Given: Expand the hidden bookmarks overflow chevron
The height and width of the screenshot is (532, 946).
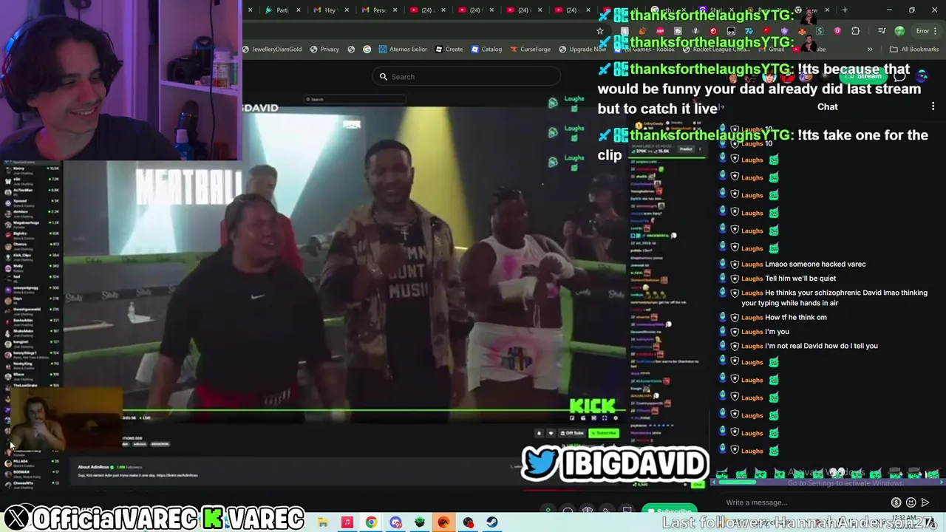Looking at the screenshot, I should (x=869, y=50).
